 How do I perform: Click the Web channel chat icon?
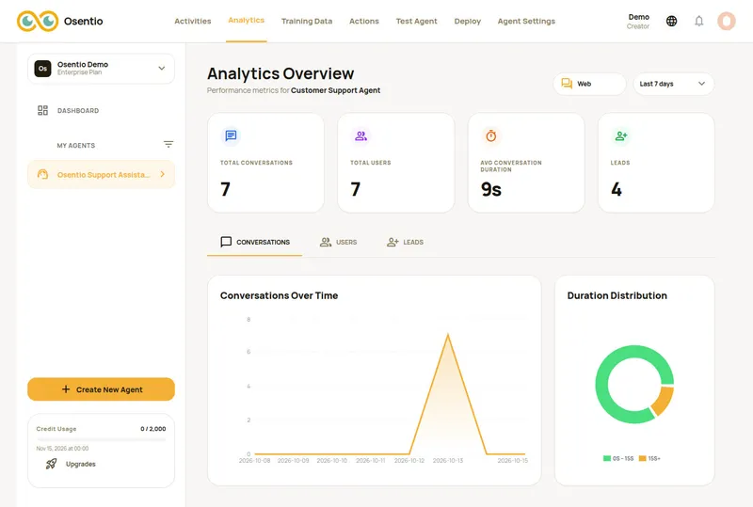(567, 84)
